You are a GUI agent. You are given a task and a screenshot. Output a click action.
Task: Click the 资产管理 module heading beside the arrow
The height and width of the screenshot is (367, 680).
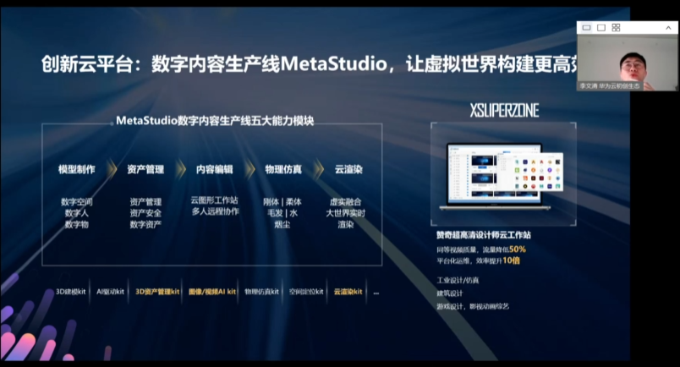145,169
